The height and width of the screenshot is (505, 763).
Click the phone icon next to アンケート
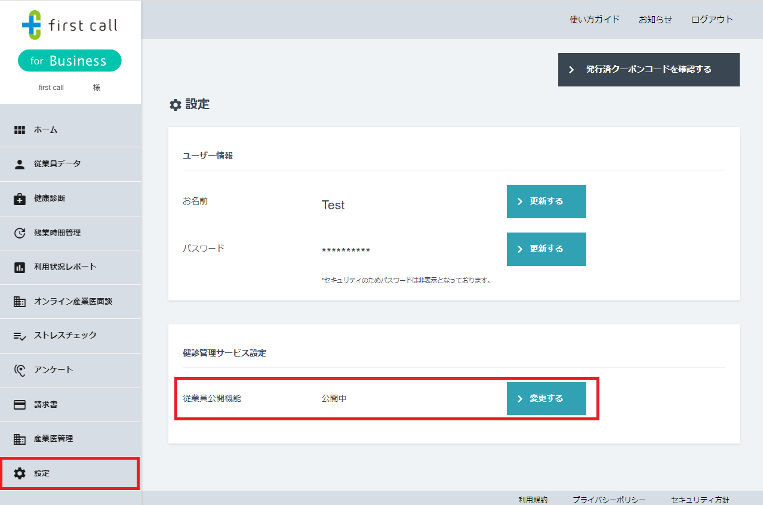[x=20, y=370]
